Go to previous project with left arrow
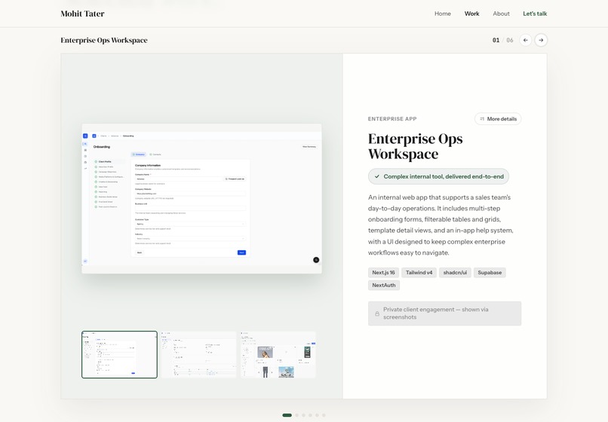 coord(526,40)
